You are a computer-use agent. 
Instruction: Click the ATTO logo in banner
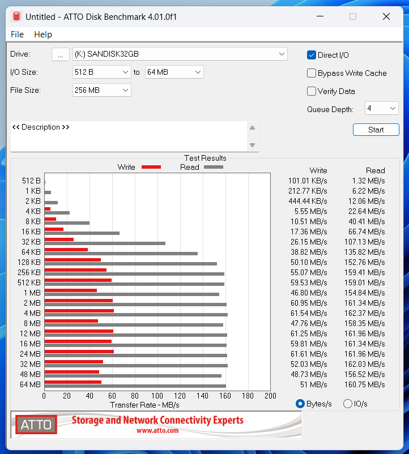pyautogui.click(x=36, y=425)
